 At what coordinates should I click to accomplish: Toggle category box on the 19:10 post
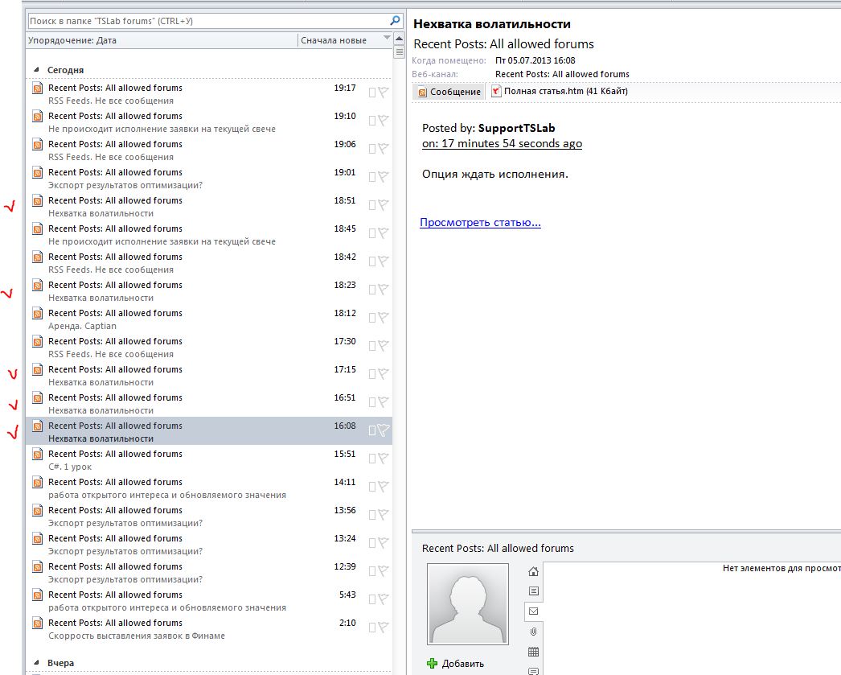[x=371, y=121]
